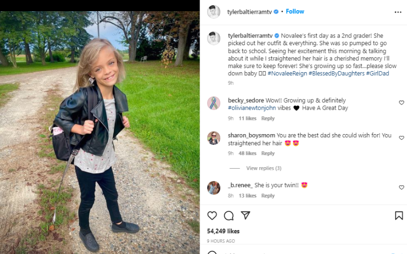The image size is (407, 254).
Task: Like sharon_boysmom's comment heart
Action: (x=401, y=138)
